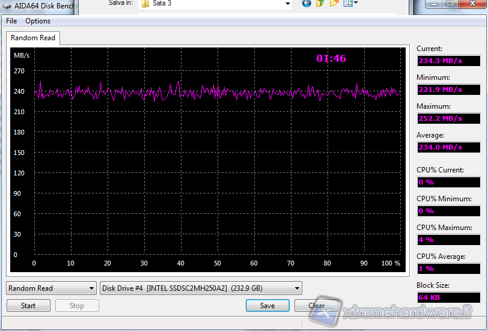This screenshot has height=331, width=488.
Task: Click the Current speed value field
Action: pyautogui.click(x=448, y=61)
